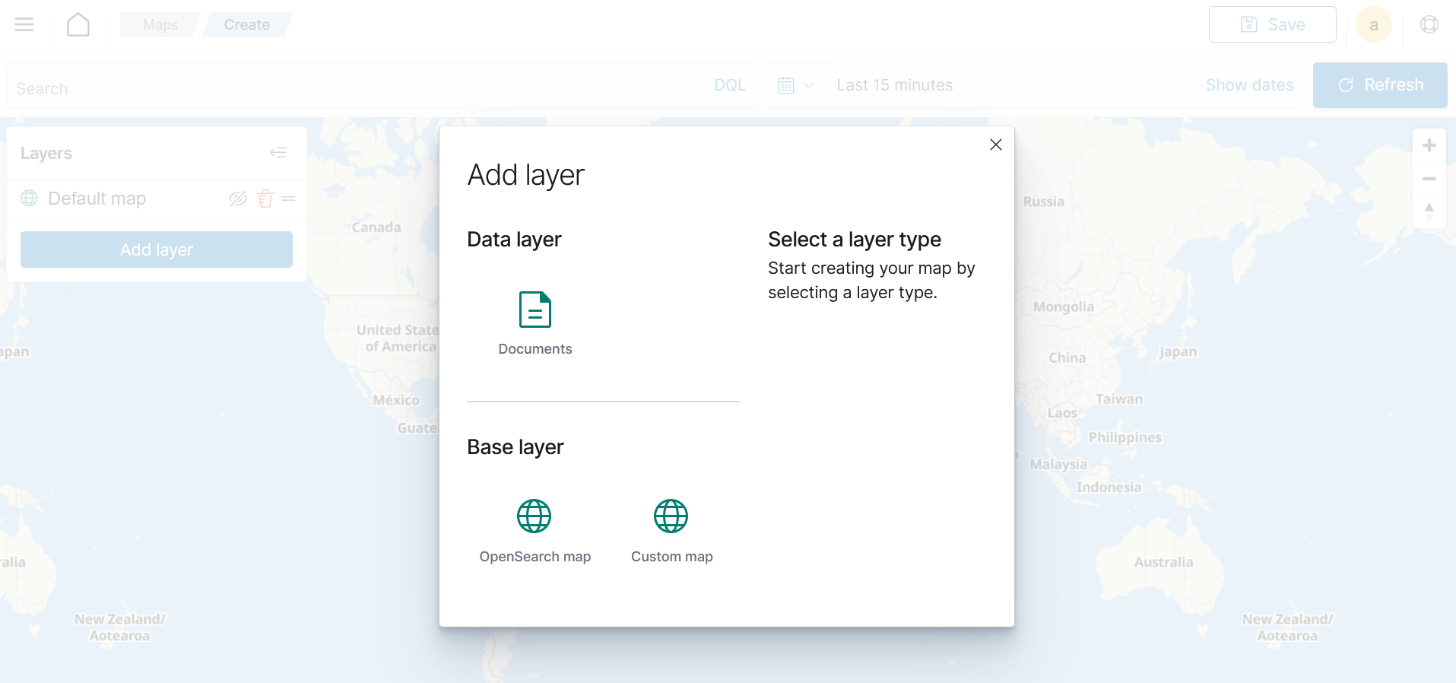The width and height of the screenshot is (1456, 683).
Task: Close the Add layer dialog
Action: point(995,145)
